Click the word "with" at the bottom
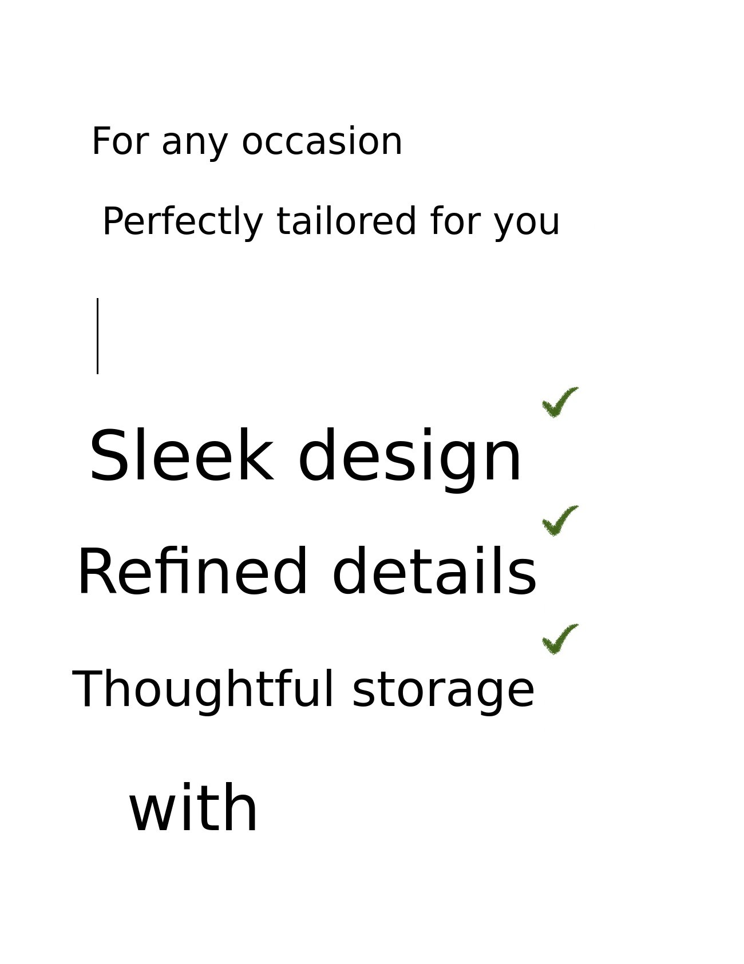Screen dimensions: 744x964 pos(193,808)
